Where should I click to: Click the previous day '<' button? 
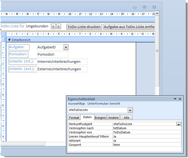(53, 27)
